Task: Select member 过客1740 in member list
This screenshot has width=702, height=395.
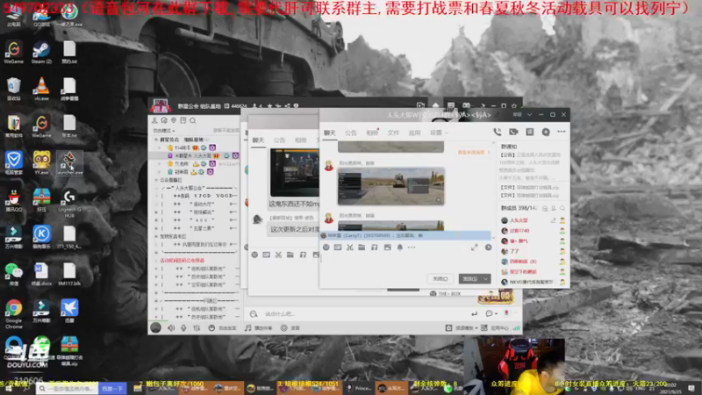Action: [x=519, y=231]
